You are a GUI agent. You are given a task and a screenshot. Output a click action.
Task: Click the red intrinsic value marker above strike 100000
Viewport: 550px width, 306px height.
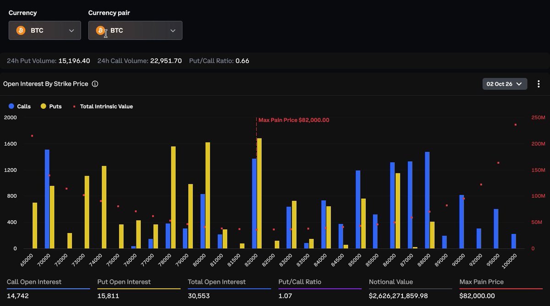516,125
